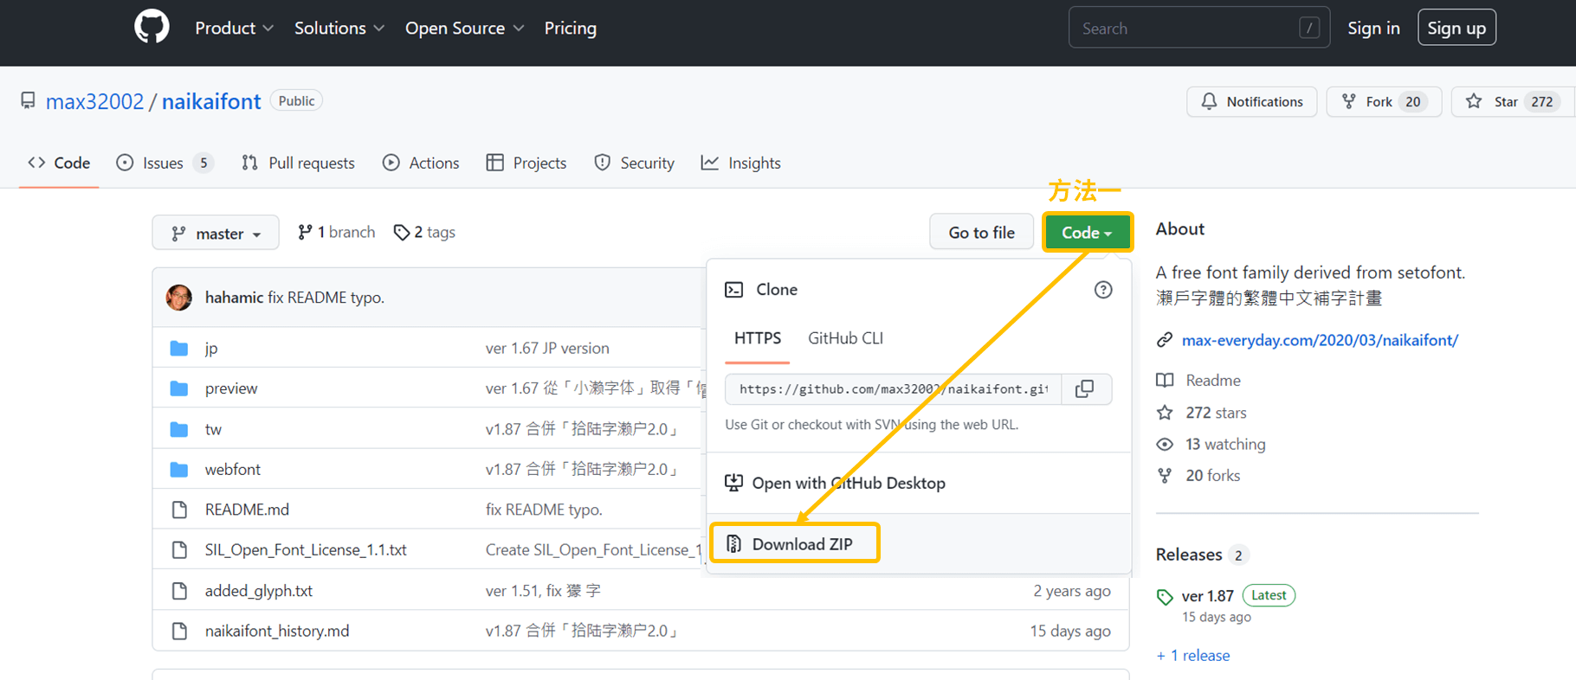The height and width of the screenshot is (680, 1576).
Task: Open SIL_Open_Font_License_1.1.txt file name
Action: [306, 550]
